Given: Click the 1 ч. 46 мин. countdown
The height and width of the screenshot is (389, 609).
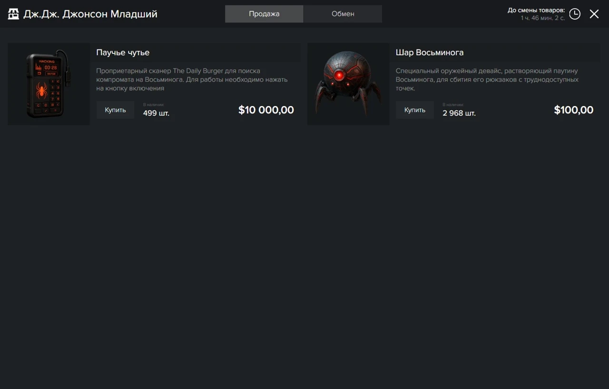Looking at the screenshot, I should coord(542,18).
